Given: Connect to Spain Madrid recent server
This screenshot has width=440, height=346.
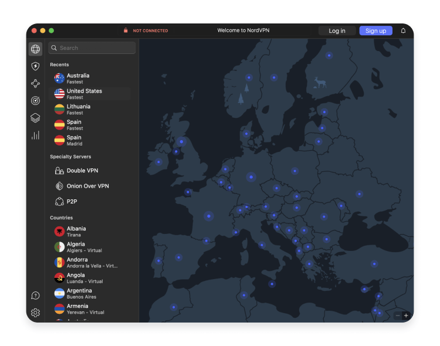Looking at the screenshot, I should coord(74,140).
